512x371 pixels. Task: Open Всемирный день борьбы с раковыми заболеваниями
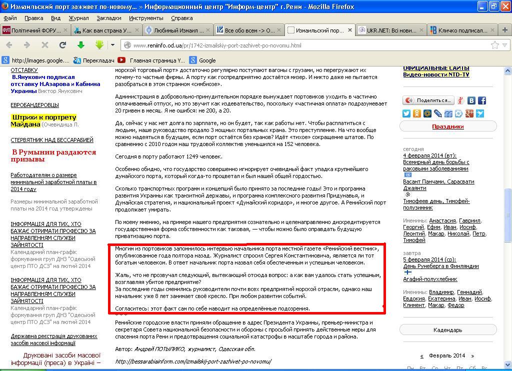(x=436, y=165)
